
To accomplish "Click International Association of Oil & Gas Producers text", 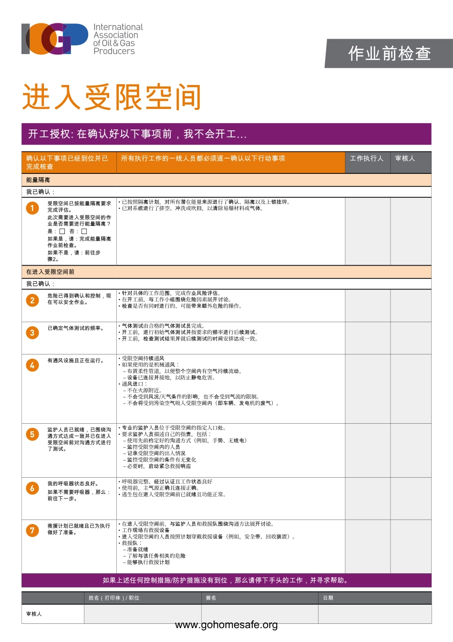I will (x=118, y=39).
